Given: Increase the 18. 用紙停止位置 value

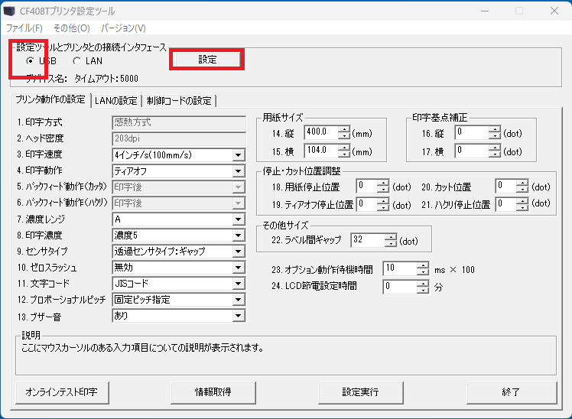Looking at the screenshot, I should tap(383, 183).
